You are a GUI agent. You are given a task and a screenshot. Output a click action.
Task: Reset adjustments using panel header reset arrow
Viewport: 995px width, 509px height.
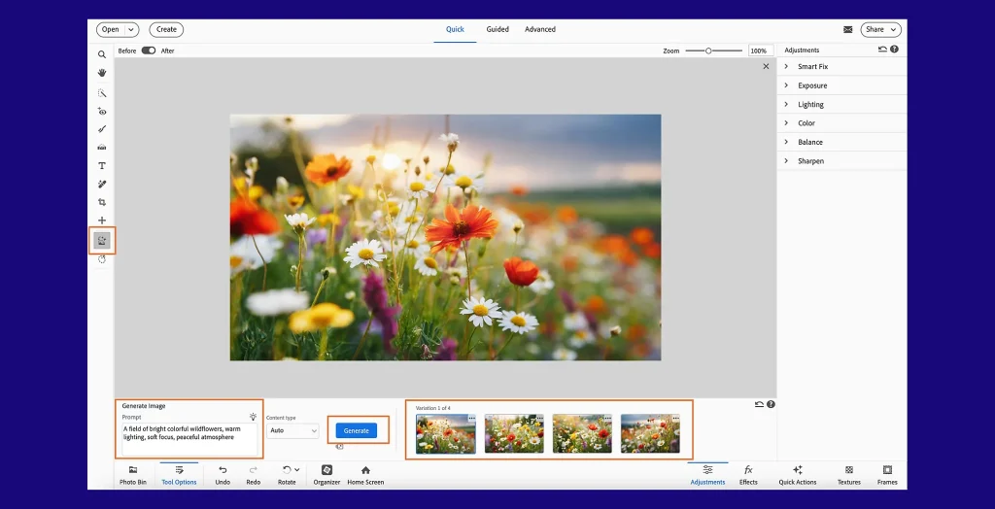click(x=882, y=49)
